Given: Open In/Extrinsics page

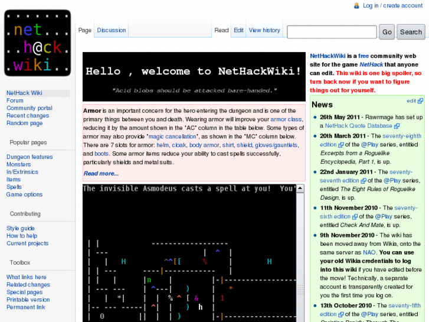Looking at the screenshot, I should [x=22, y=172].
